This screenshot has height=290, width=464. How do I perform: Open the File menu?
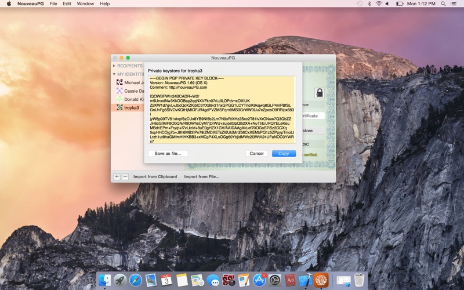coord(53,3)
